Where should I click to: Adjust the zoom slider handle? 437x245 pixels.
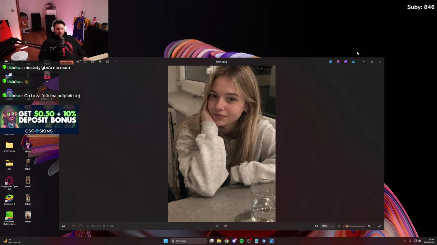click(x=347, y=226)
